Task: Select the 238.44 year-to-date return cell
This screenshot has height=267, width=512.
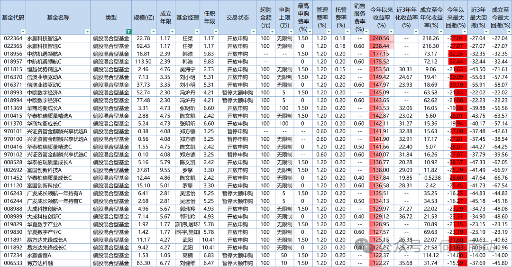Action: click(x=381, y=46)
